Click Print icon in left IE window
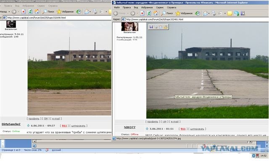Image resolution: width=269 pixels, height=161 pixels. tap(95, 12)
